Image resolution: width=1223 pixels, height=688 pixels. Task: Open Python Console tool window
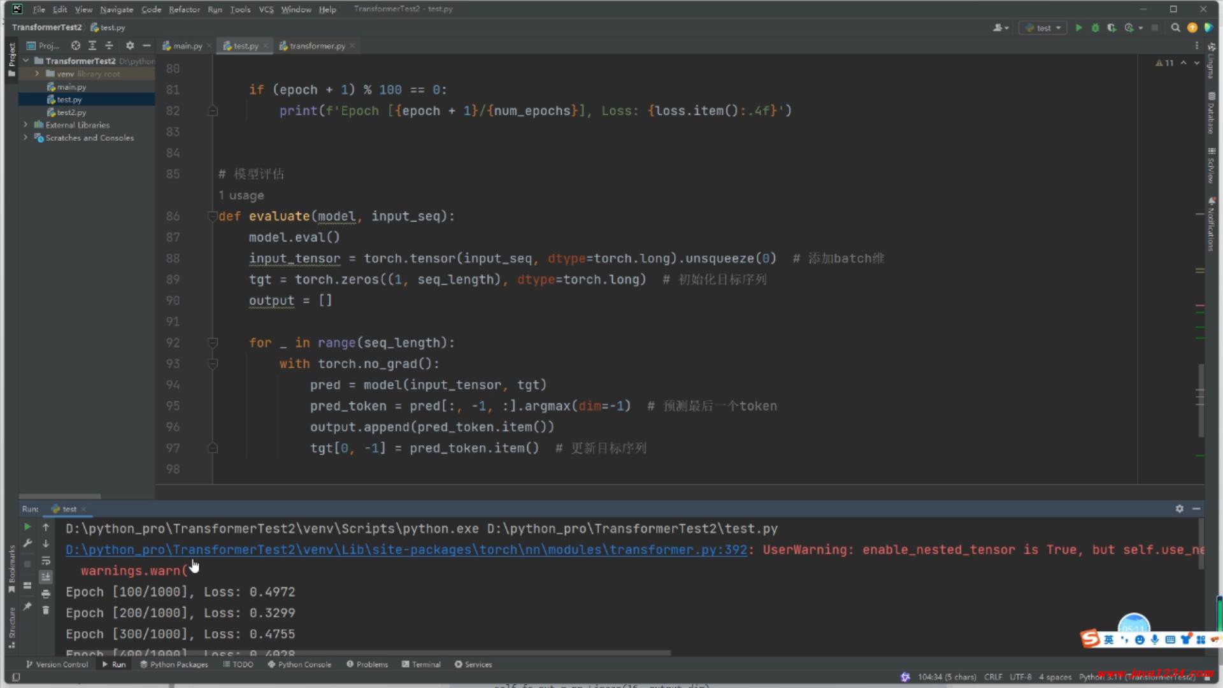click(x=299, y=664)
